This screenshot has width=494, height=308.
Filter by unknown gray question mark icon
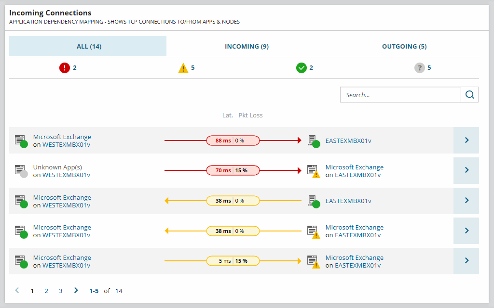(419, 68)
